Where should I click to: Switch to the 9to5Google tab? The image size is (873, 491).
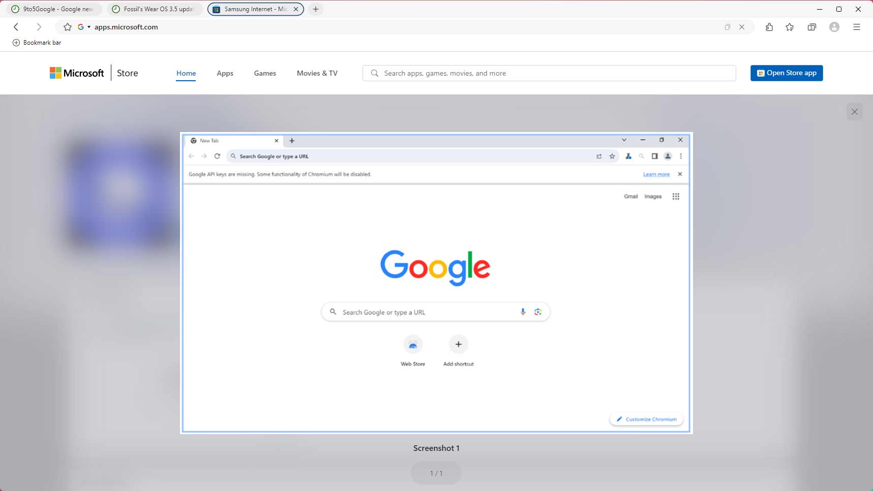[x=53, y=9]
